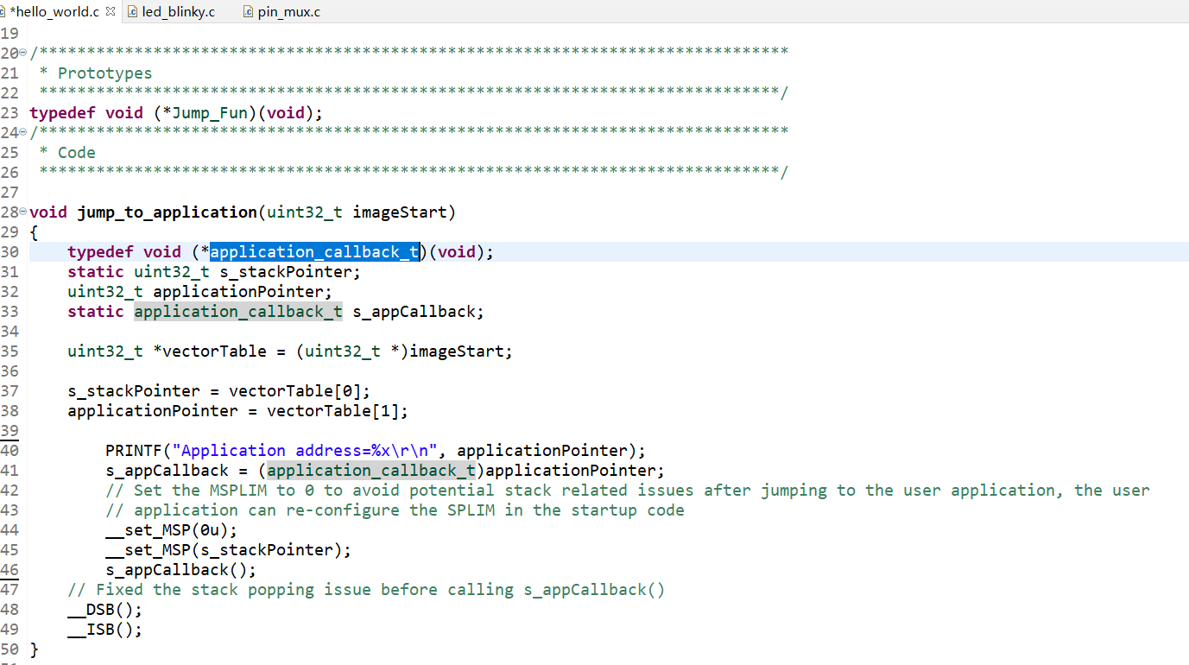Click the led_blinky.c file icon
Image resolution: width=1189 pixels, height=665 pixels.
[x=132, y=12]
